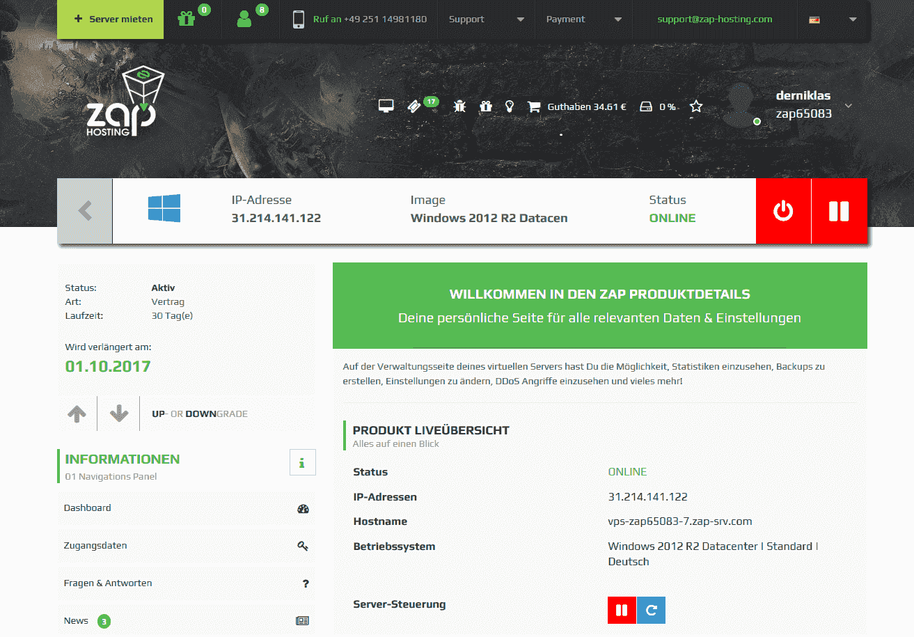Viewport: 914px width, 637px height.
Task: Click the star favorites icon
Action: [x=696, y=107]
